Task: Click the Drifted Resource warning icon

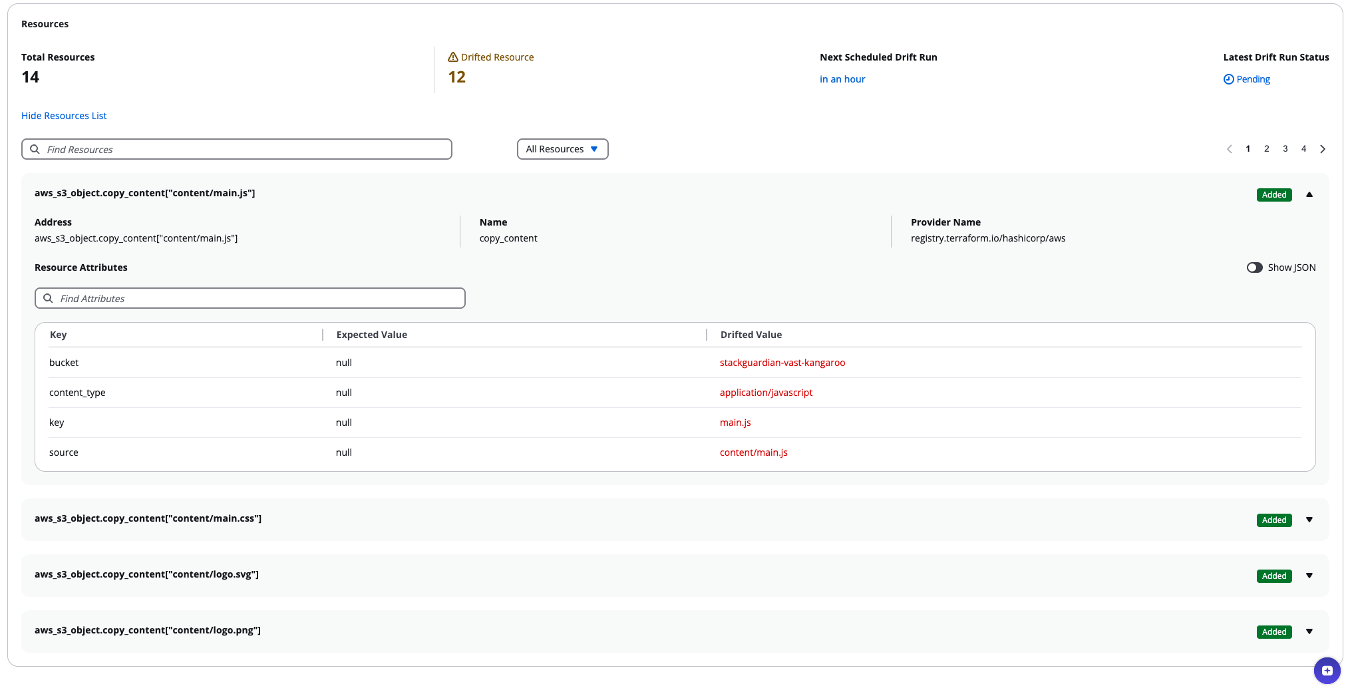Action: coord(453,57)
